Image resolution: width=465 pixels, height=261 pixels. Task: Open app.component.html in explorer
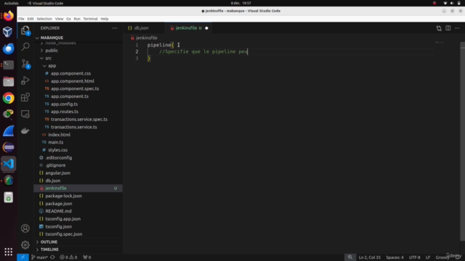[x=73, y=81]
